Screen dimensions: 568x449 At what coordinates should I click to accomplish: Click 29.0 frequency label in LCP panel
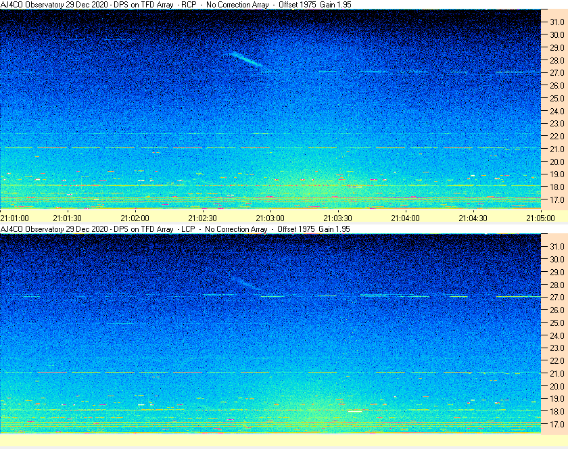coord(557,272)
